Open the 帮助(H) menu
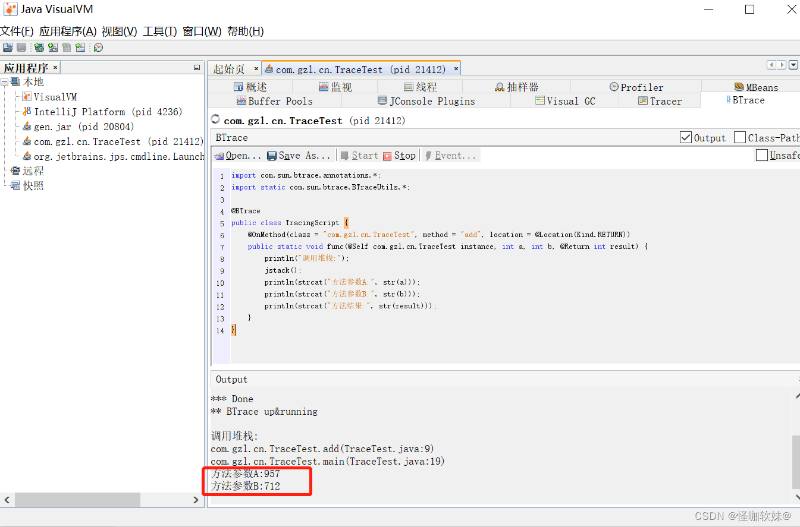Image resolution: width=800 pixels, height=527 pixels. 246,31
